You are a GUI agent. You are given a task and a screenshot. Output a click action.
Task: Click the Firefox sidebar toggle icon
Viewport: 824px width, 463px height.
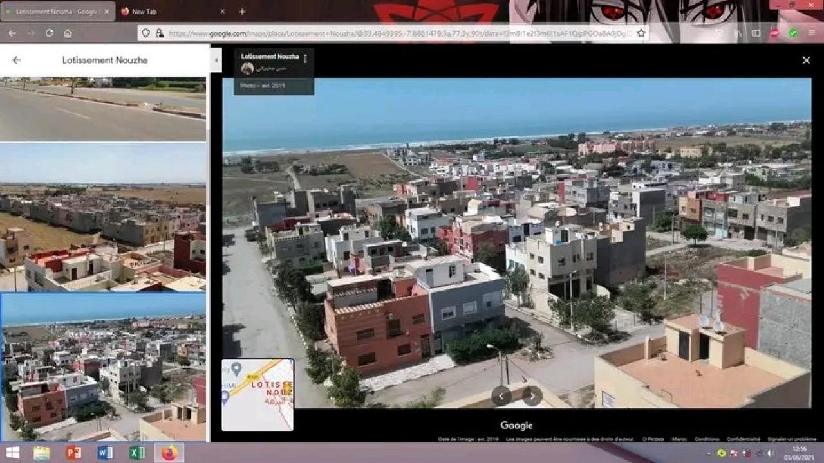click(756, 33)
